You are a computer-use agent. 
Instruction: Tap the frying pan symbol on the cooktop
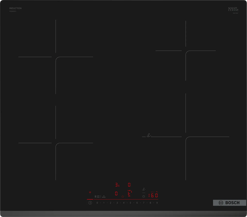tap(148, 135)
